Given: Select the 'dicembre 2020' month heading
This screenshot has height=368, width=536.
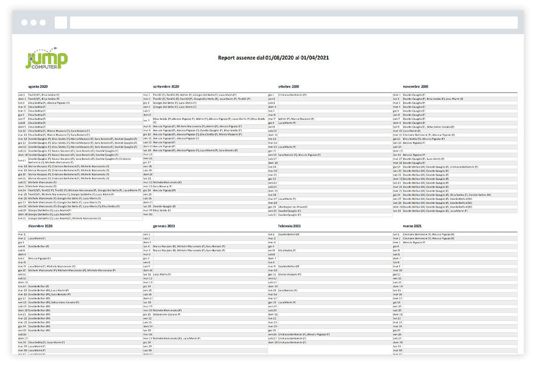Looking at the screenshot, I should [x=40, y=226].
